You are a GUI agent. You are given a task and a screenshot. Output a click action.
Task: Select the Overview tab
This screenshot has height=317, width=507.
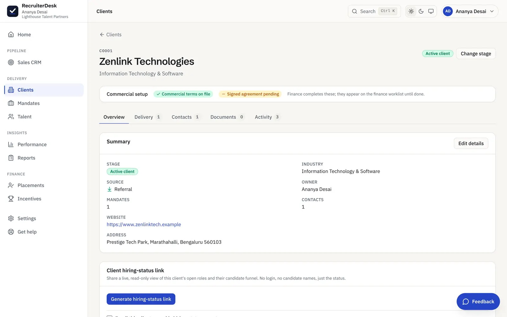[x=114, y=117]
